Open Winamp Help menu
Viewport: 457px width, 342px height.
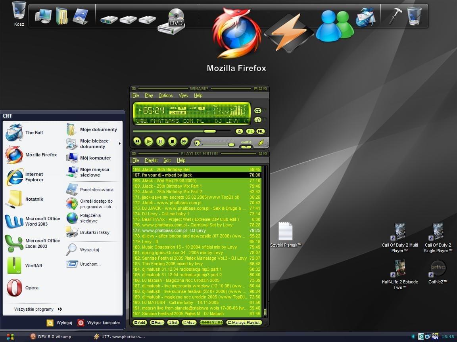[198, 95]
